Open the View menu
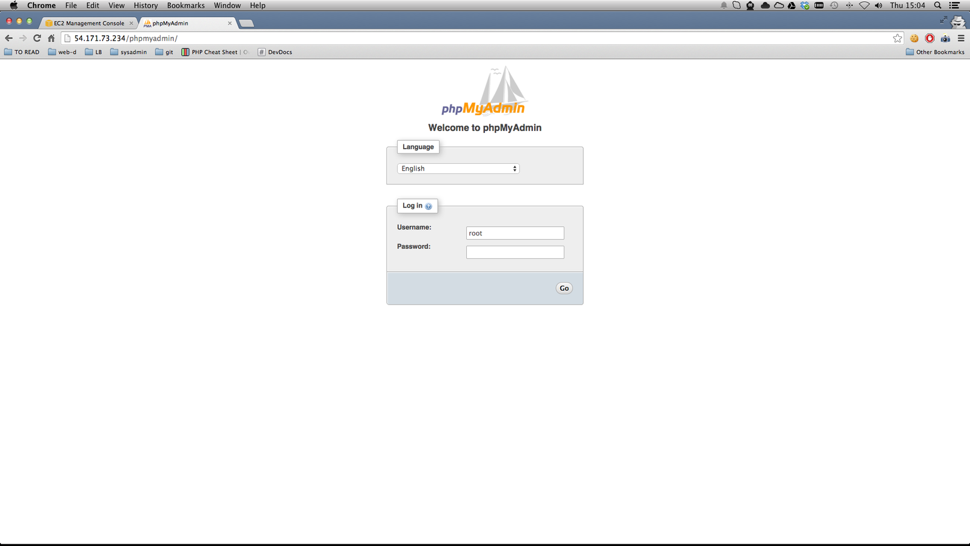The width and height of the screenshot is (970, 546). [x=116, y=5]
